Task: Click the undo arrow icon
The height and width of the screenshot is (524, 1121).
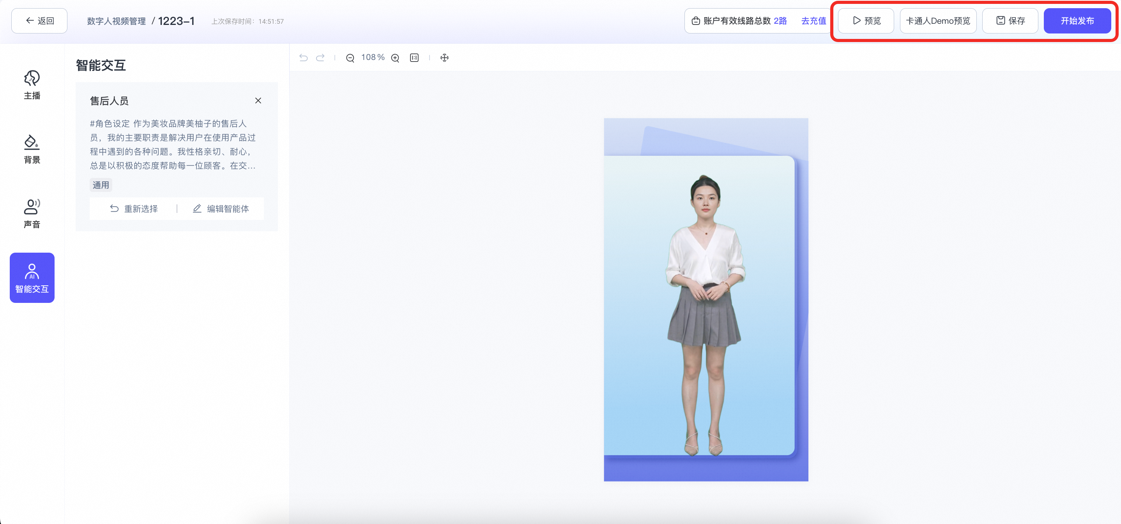Action: point(303,57)
